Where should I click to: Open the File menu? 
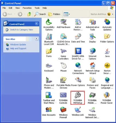(4, 8)
